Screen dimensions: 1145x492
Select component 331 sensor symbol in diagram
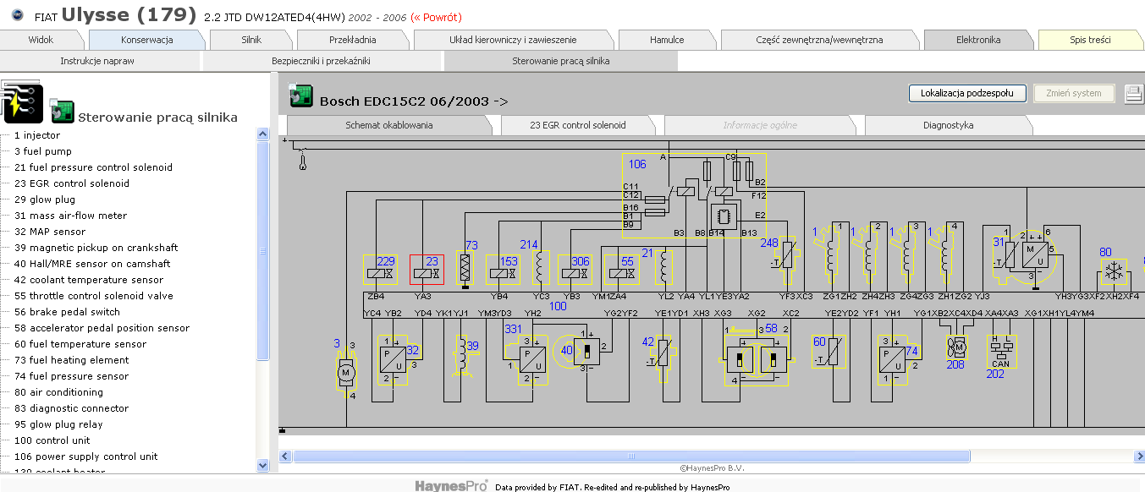525,359
